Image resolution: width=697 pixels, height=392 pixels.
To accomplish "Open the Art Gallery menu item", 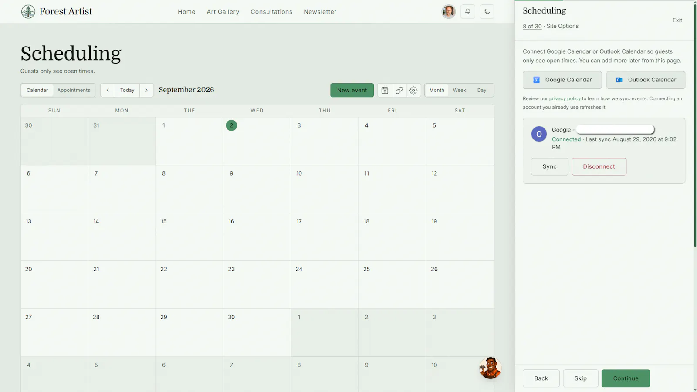I will tap(223, 12).
